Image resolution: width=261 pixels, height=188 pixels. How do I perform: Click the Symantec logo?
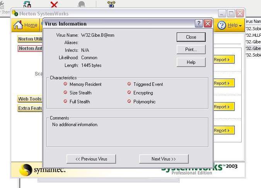42,170
